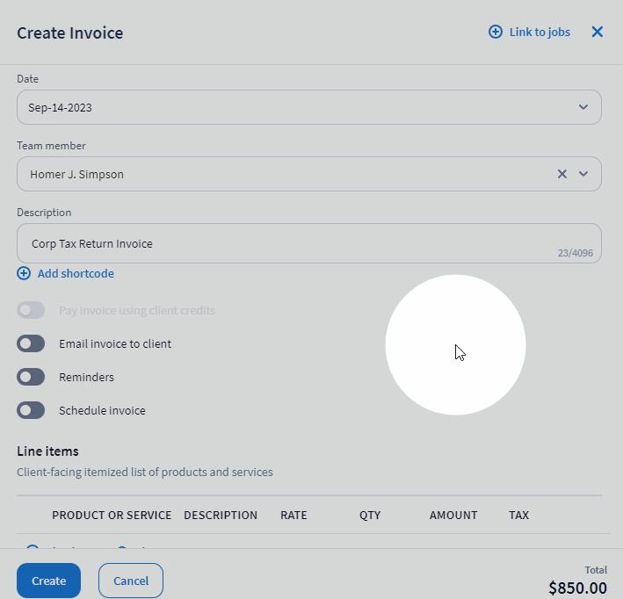Viewport: 623px width, 599px height.
Task: Enable the Schedule invoice switch
Action: click(31, 410)
